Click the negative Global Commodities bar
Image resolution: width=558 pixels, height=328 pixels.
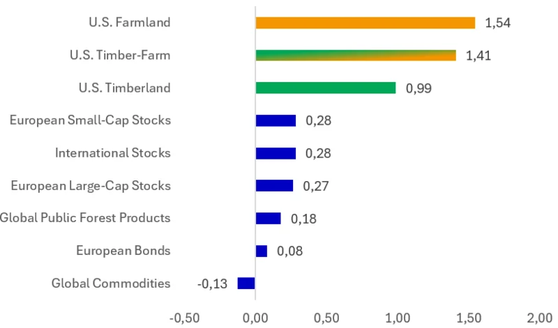click(x=246, y=283)
